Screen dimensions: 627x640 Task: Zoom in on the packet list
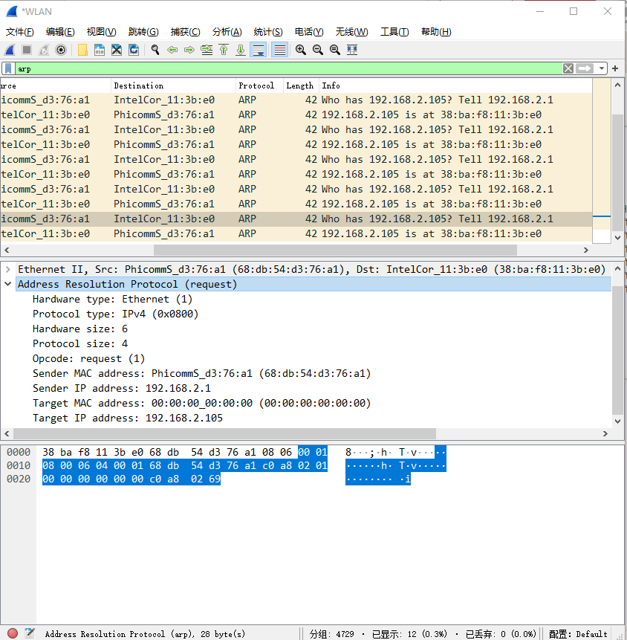coord(301,50)
